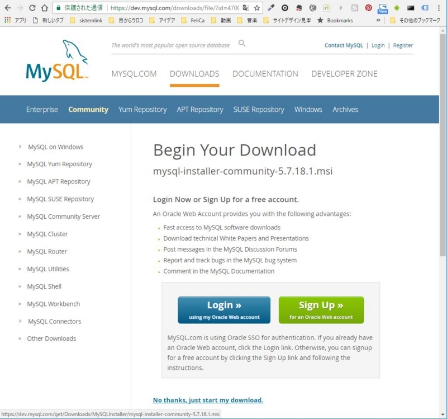The height and width of the screenshot is (419, 447).
Task: Click No thanks, just start my download
Action: pos(208,400)
